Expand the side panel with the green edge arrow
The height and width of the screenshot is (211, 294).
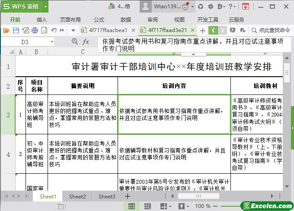(x=292, y=128)
